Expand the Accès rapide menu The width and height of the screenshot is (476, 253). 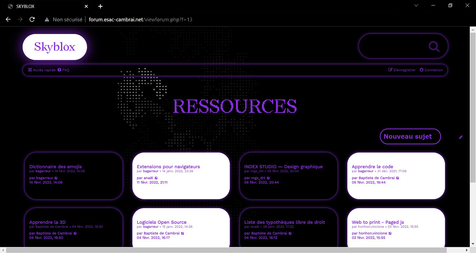click(x=42, y=70)
